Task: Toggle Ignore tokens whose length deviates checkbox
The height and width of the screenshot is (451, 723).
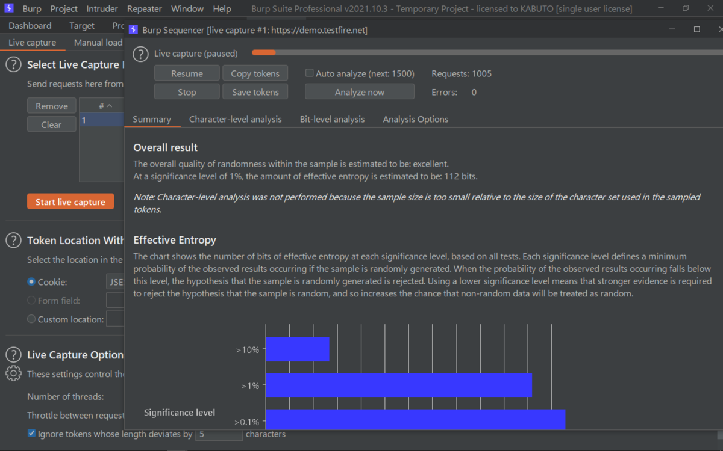Action: pyautogui.click(x=31, y=434)
